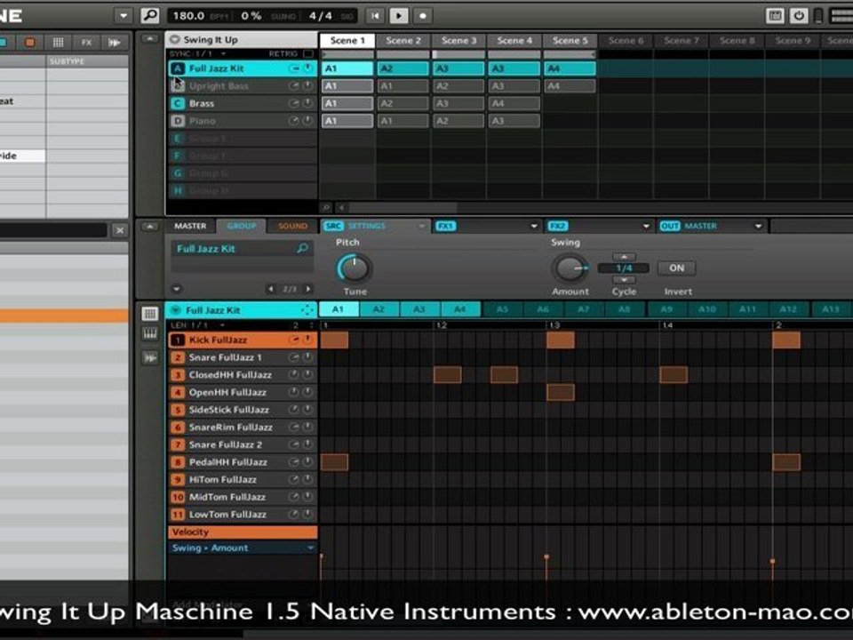Open step grid view icon beside pattern editor
Viewport: 853px width, 640px height.
point(150,313)
